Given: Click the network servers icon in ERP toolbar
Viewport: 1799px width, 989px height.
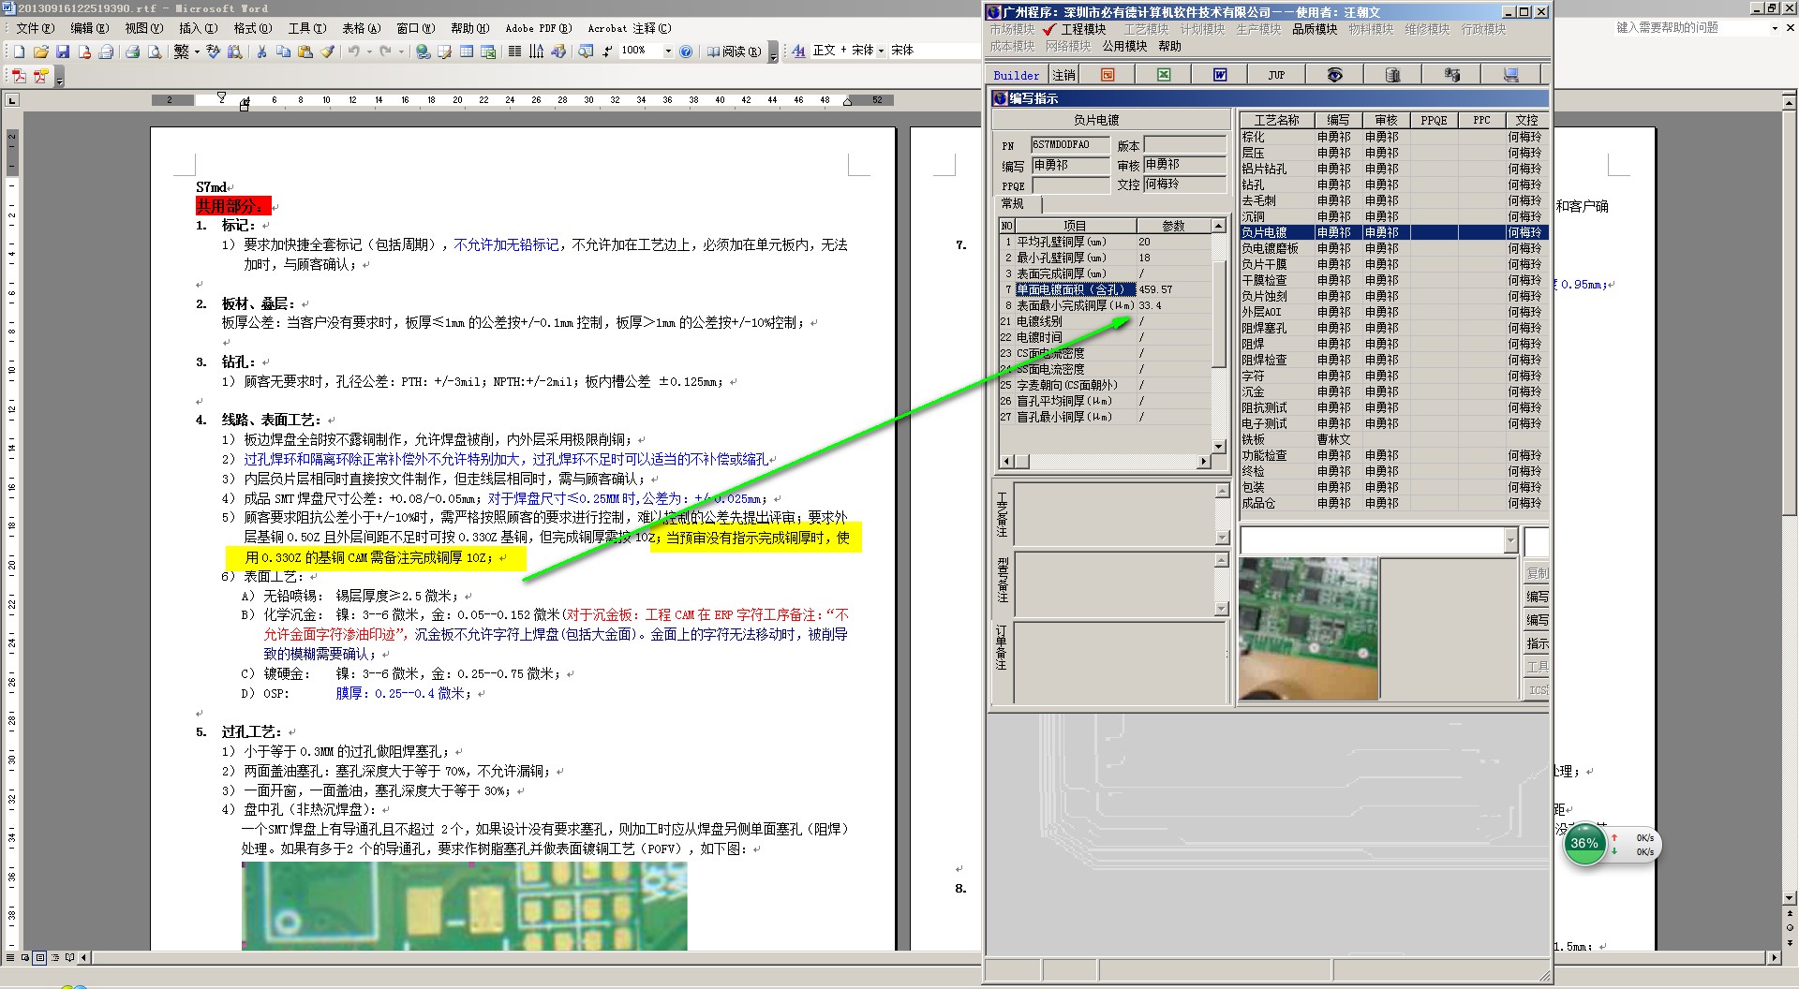Looking at the screenshot, I should [x=1451, y=75].
